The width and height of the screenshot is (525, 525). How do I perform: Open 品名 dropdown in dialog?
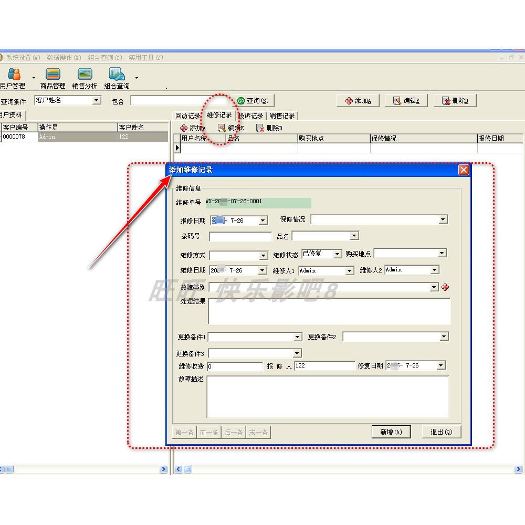coord(354,236)
